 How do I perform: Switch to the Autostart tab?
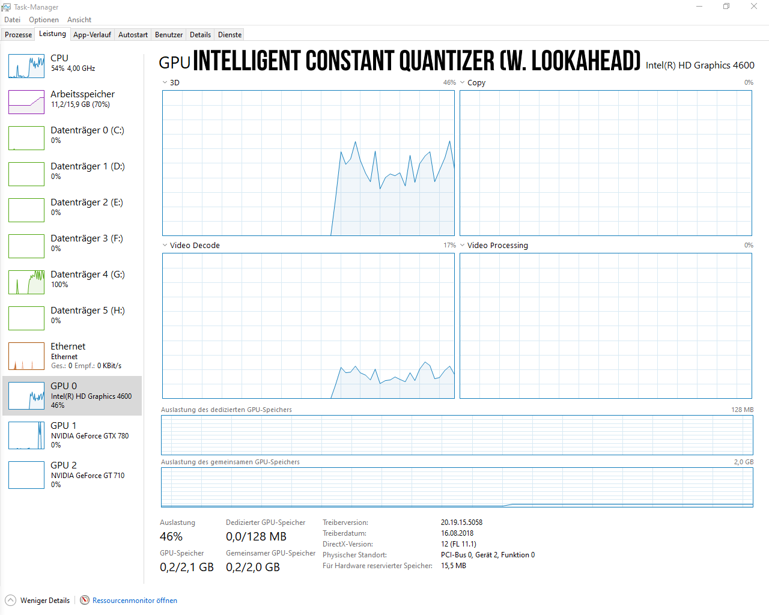click(133, 35)
